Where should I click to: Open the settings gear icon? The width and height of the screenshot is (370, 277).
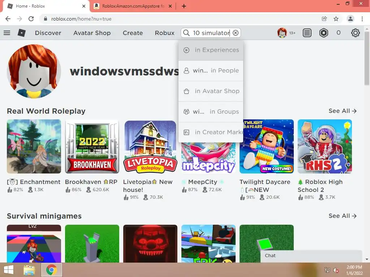tap(356, 33)
